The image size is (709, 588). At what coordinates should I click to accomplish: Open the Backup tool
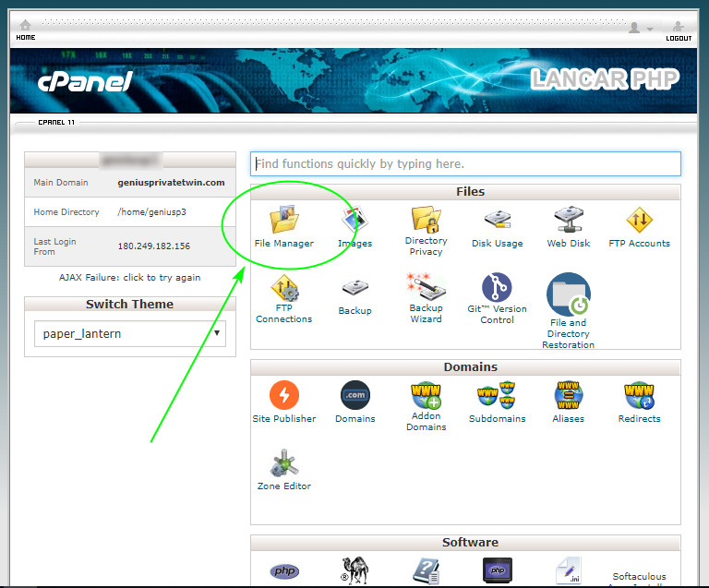354,297
